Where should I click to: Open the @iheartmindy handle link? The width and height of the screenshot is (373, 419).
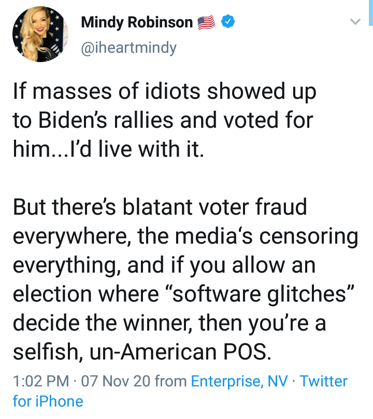click(128, 48)
